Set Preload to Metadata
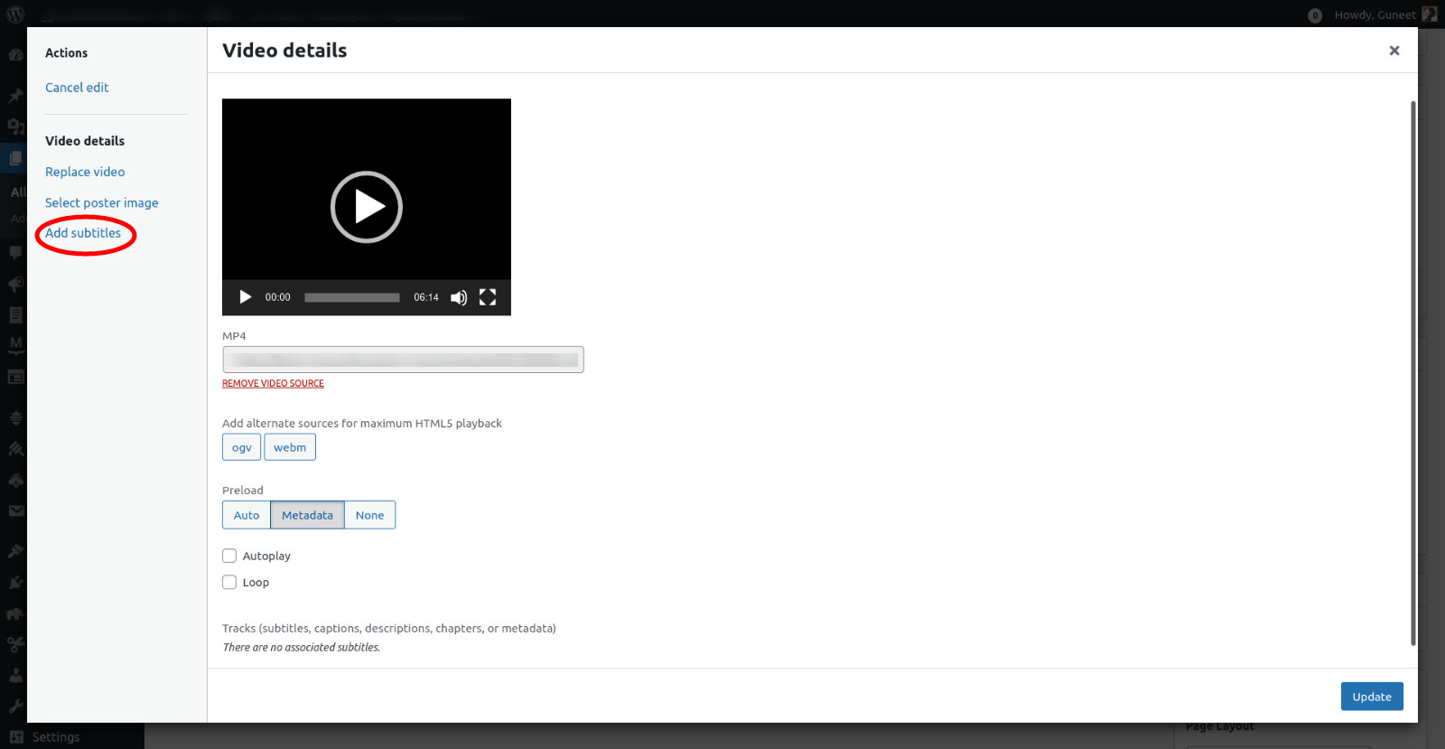This screenshot has height=749, width=1445. coord(307,515)
